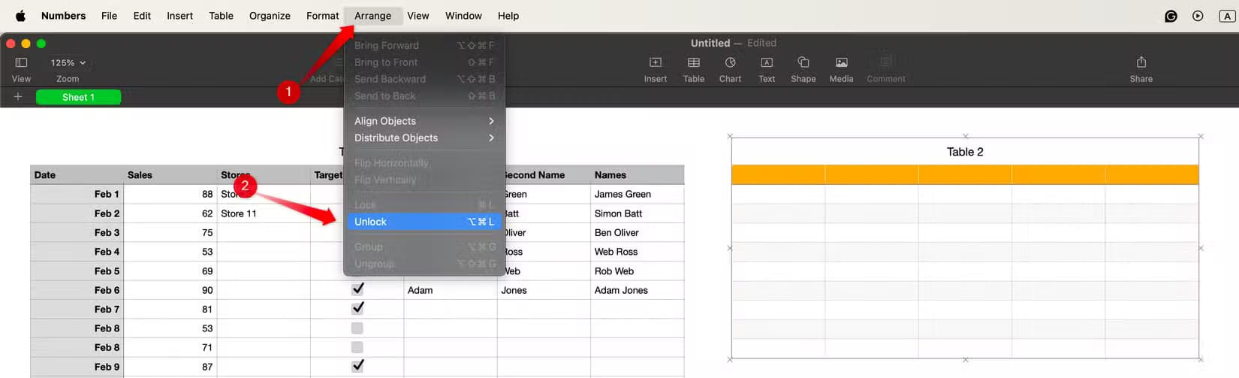Viewport: 1239px width, 378px height.
Task: Select the Sales column header
Action: point(170,175)
